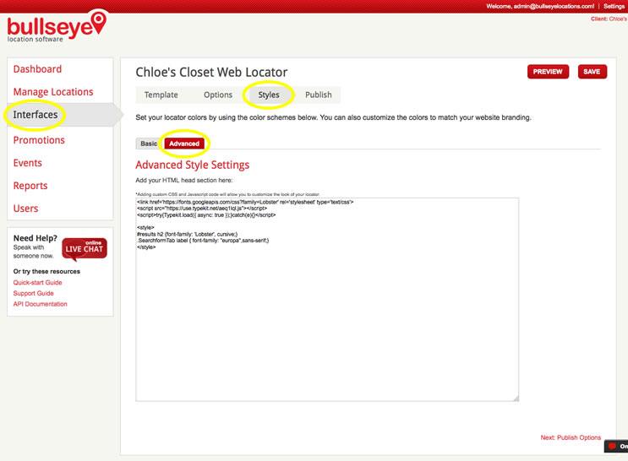Image resolution: width=628 pixels, height=461 pixels.
Task: Open the API Documentation link
Action: [40, 304]
